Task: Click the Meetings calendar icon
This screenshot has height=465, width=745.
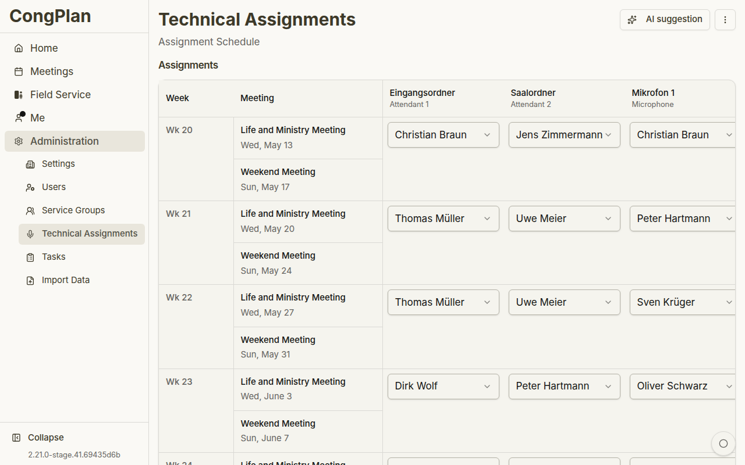Action: (x=19, y=71)
